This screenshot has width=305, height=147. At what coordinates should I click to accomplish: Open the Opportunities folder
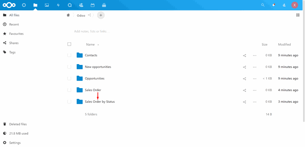(x=95, y=79)
